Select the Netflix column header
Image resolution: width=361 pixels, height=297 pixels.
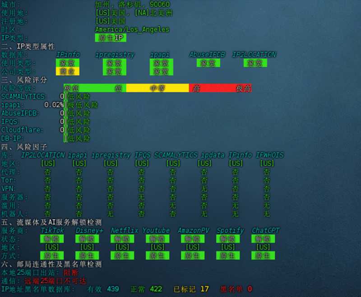125,230
